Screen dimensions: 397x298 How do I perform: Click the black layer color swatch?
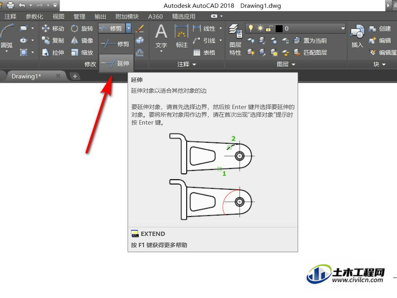(279, 28)
